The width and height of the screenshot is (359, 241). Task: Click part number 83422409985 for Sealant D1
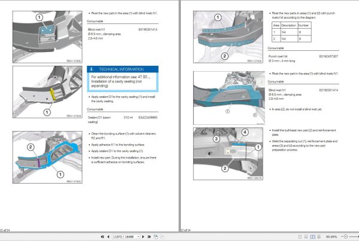[x=148, y=117]
